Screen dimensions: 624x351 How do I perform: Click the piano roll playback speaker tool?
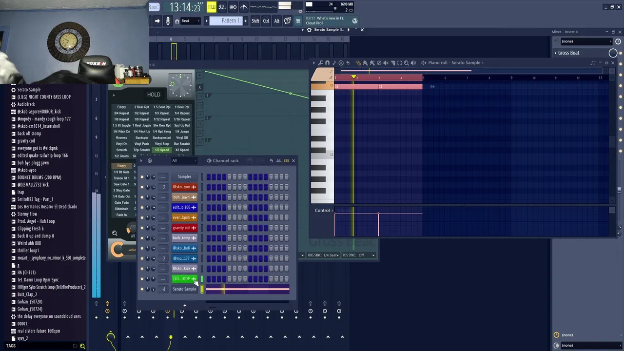coord(413,63)
